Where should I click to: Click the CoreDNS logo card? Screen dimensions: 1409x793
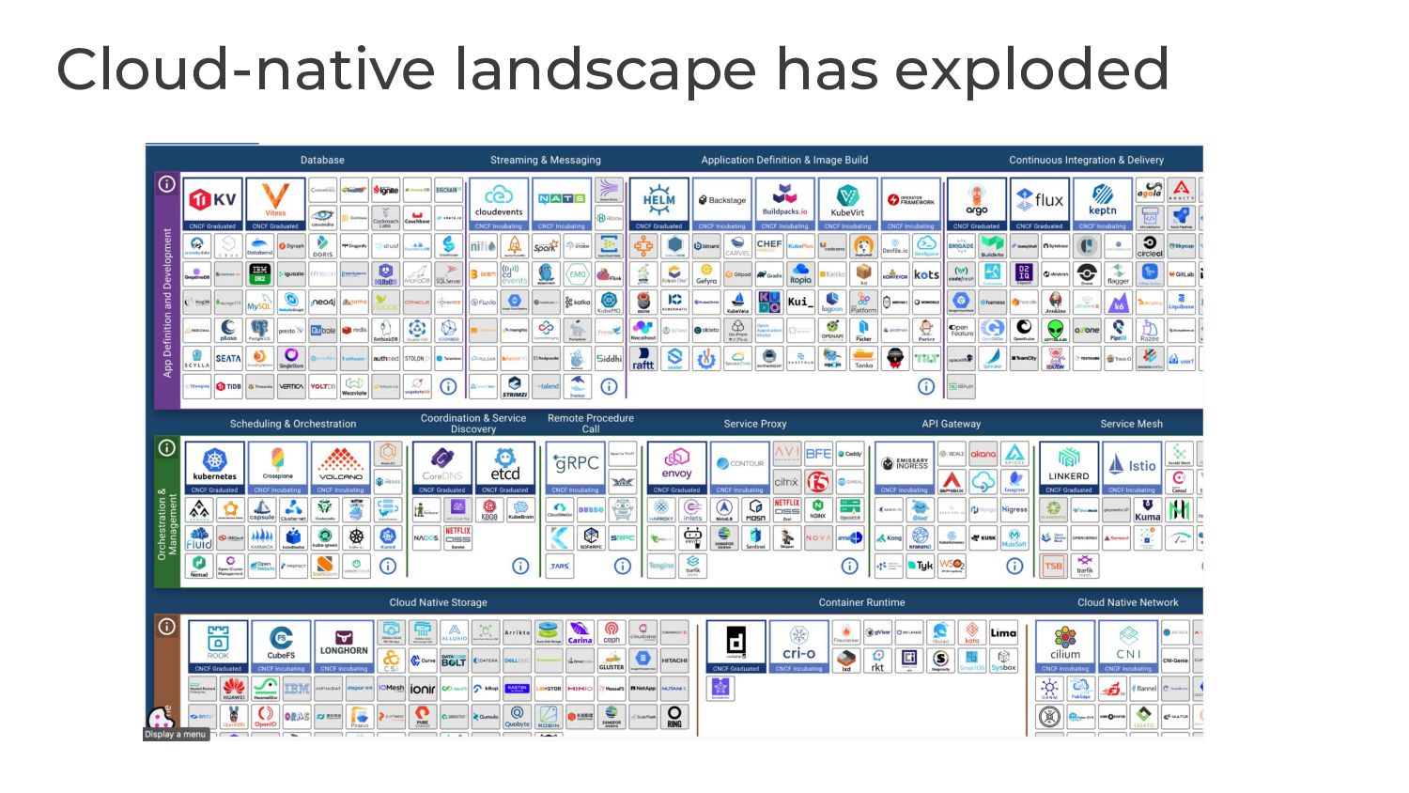tap(442, 468)
